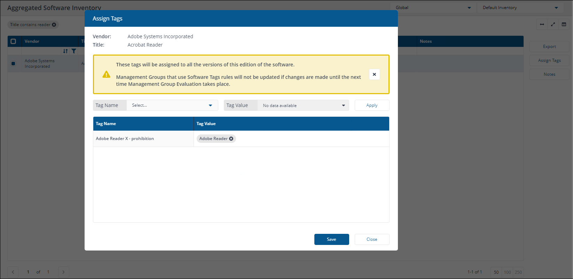Save the assigned tags
The width and height of the screenshot is (573, 279).
coord(331,239)
